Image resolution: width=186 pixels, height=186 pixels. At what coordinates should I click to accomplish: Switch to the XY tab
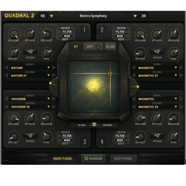(76, 46)
